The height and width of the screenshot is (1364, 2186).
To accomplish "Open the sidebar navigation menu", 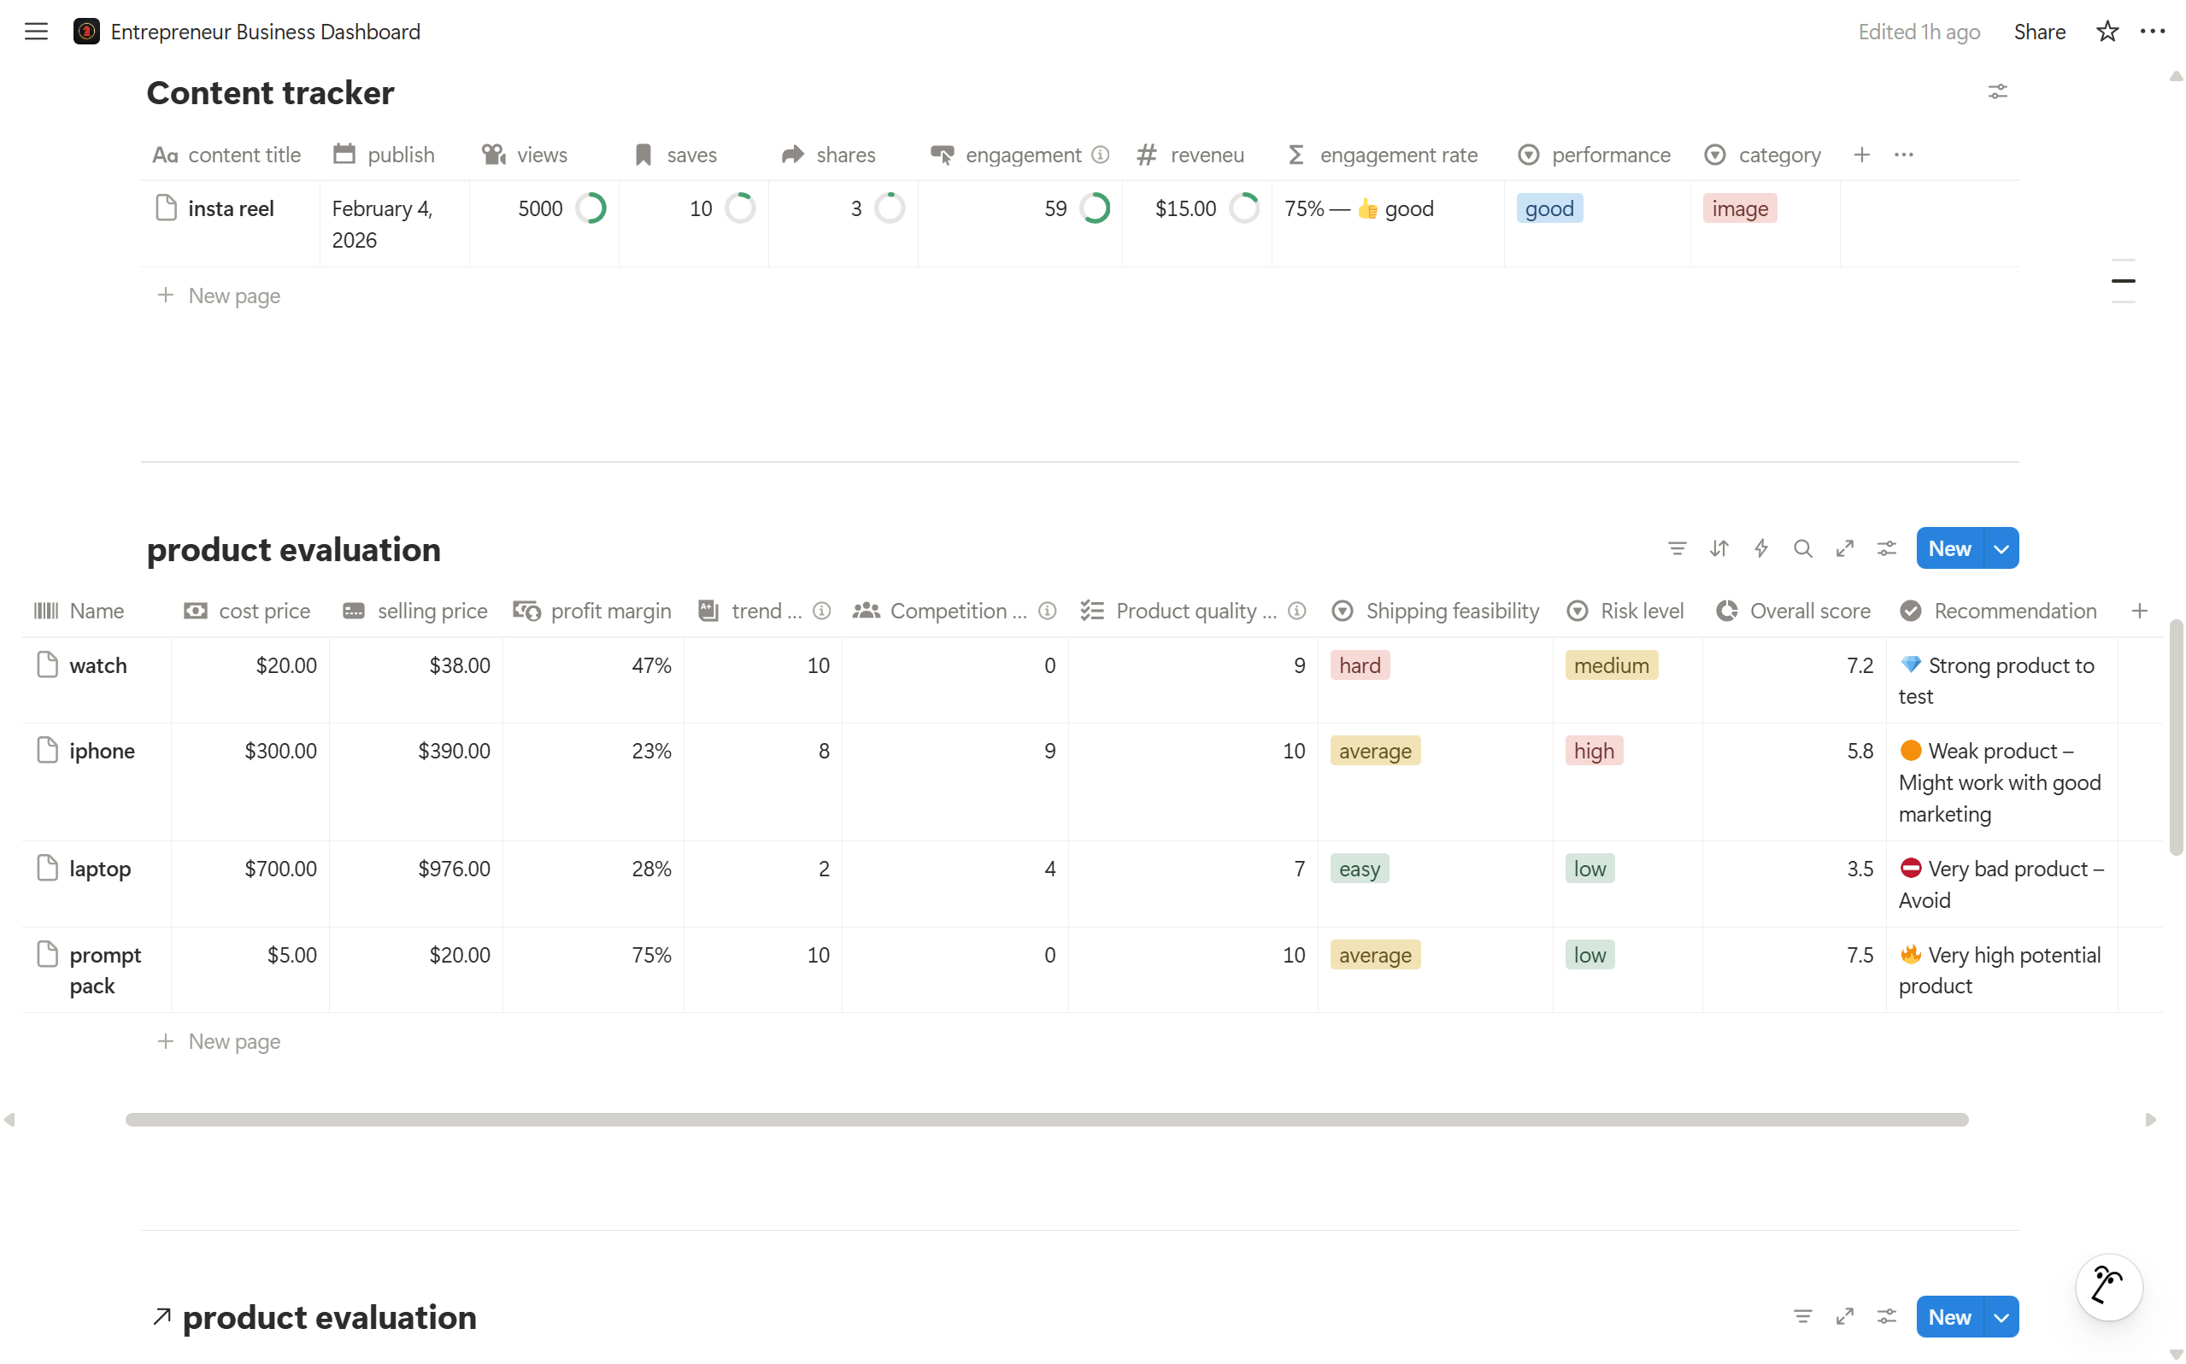I will [x=36, y=31].
